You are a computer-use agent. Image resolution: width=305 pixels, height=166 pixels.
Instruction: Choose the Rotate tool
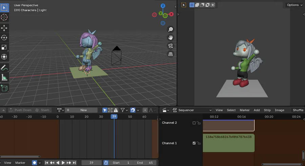click(4, 37)
